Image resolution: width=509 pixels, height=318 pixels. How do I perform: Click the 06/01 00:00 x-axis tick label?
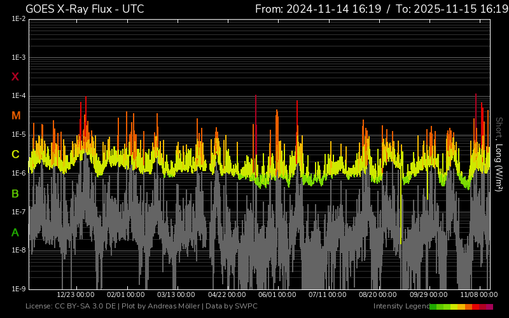click(x=277, y=295)
